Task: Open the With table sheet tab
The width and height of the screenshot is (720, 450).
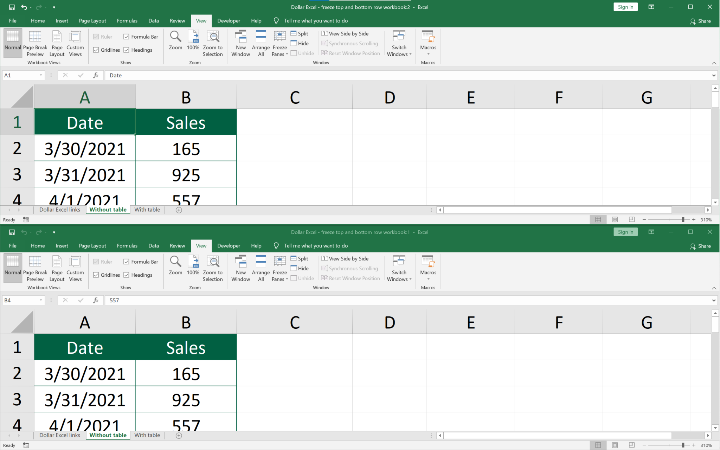Action: click(147, 210)
